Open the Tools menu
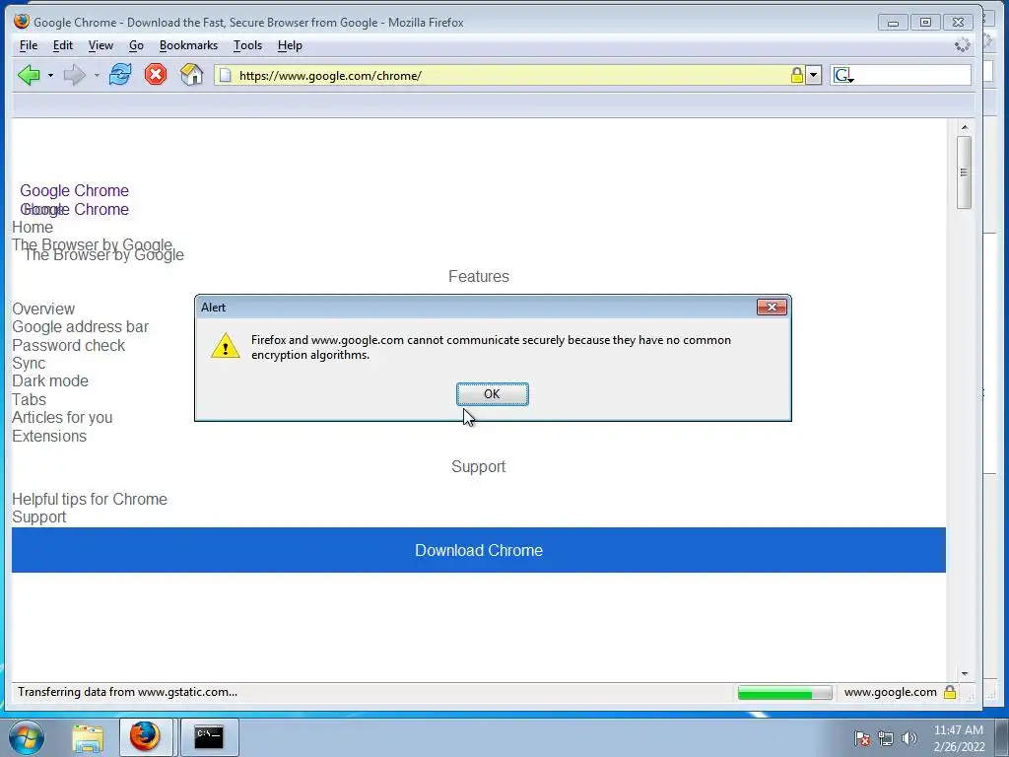The image size is (1009, 757). coord(247,45)
